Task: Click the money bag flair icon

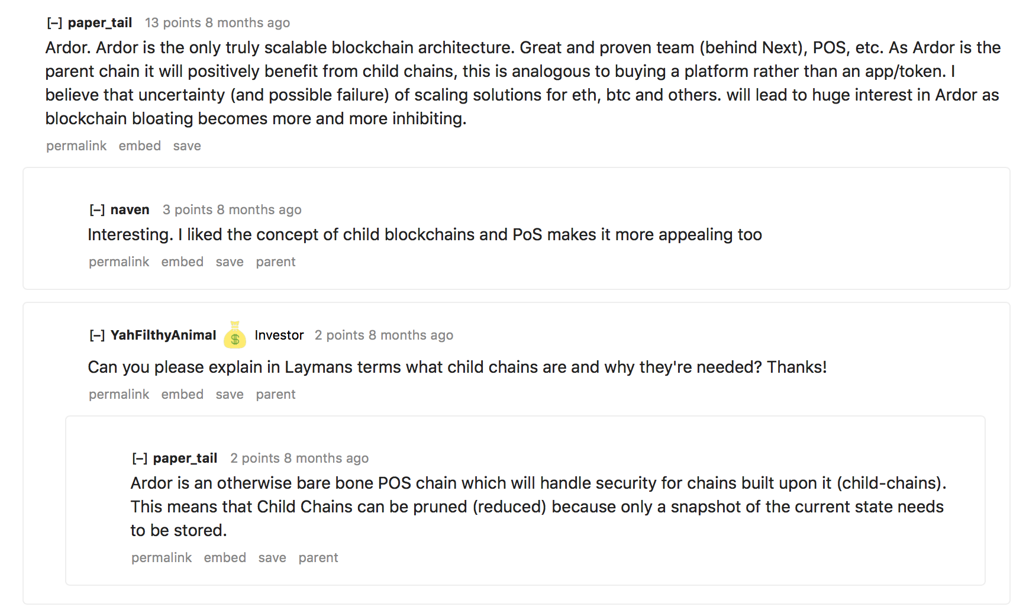Action: click(235, 335)
